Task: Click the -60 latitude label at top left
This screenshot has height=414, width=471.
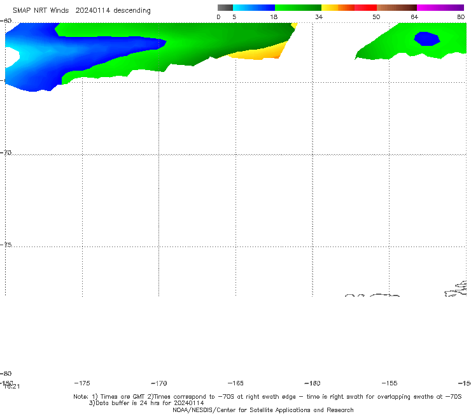Action: (x=6, y=21)
